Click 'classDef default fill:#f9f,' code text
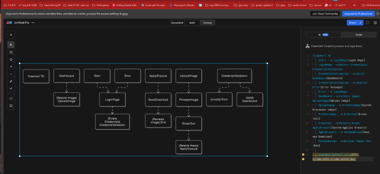Screen dimensions: 380x174 [339, 154]
